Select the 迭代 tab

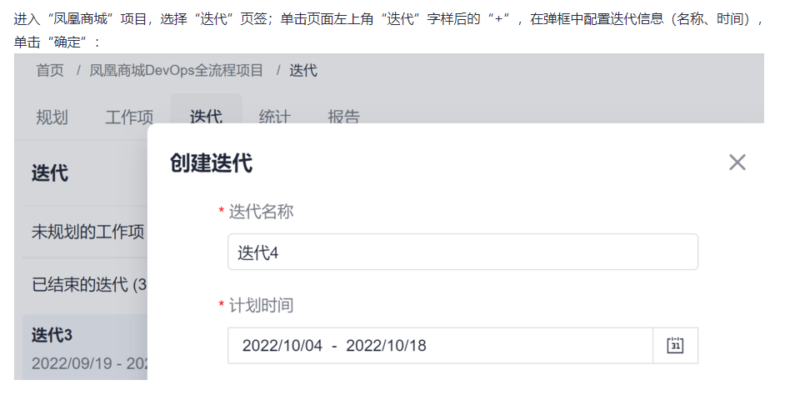pos(206,116)
